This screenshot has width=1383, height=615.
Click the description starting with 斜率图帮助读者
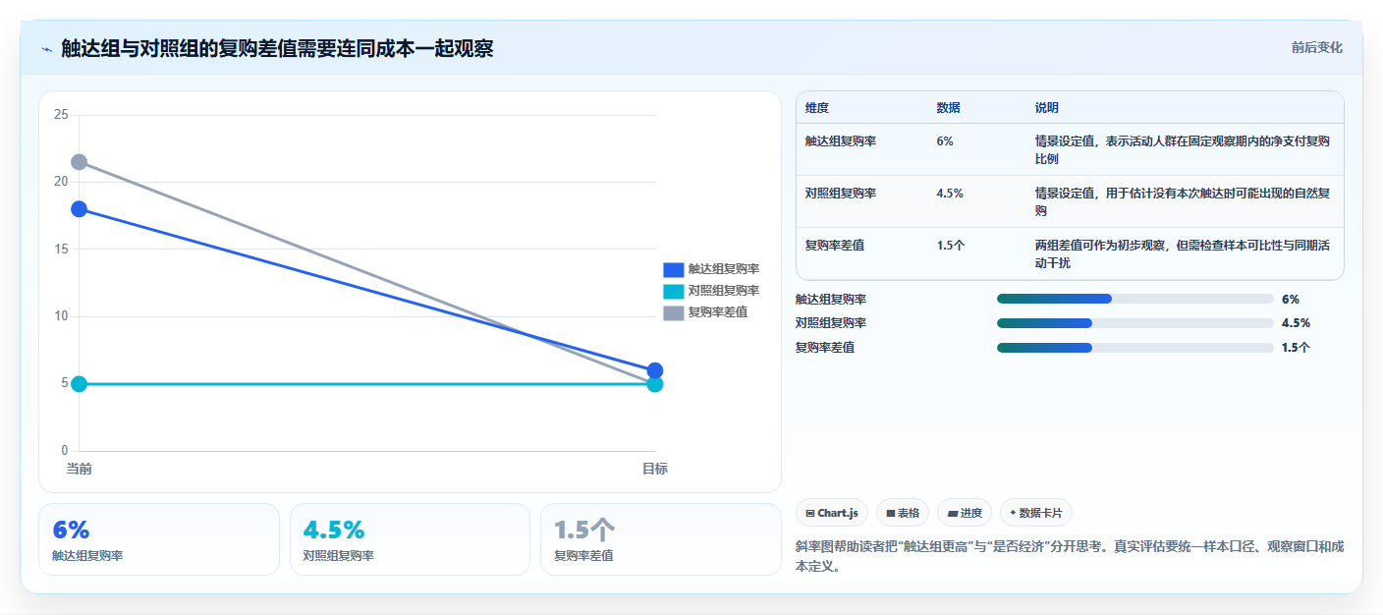pyautogui.click(x=1069, y=556)
